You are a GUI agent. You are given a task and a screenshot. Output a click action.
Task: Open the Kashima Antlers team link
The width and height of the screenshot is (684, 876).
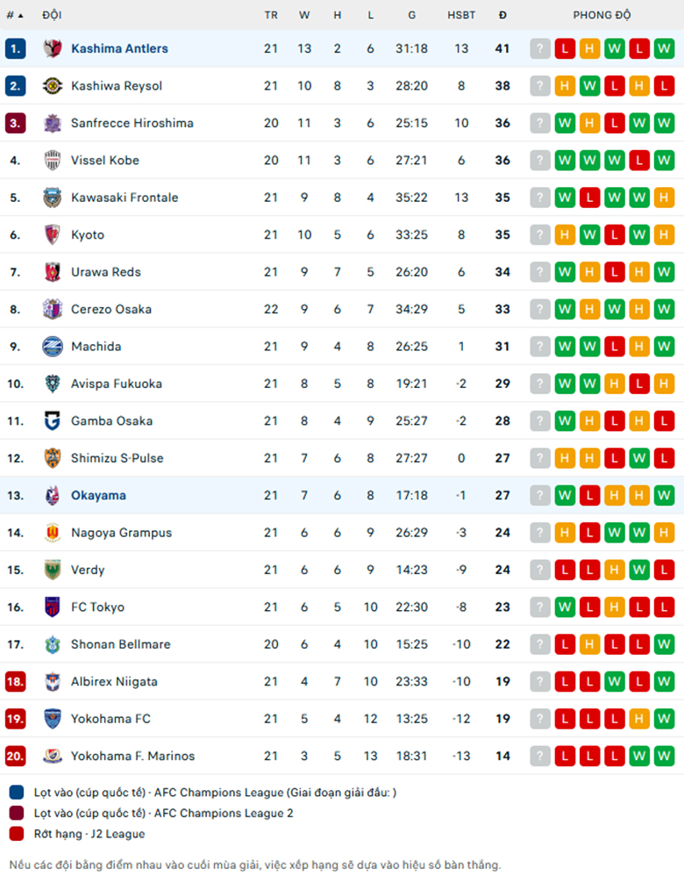point(119,48)
